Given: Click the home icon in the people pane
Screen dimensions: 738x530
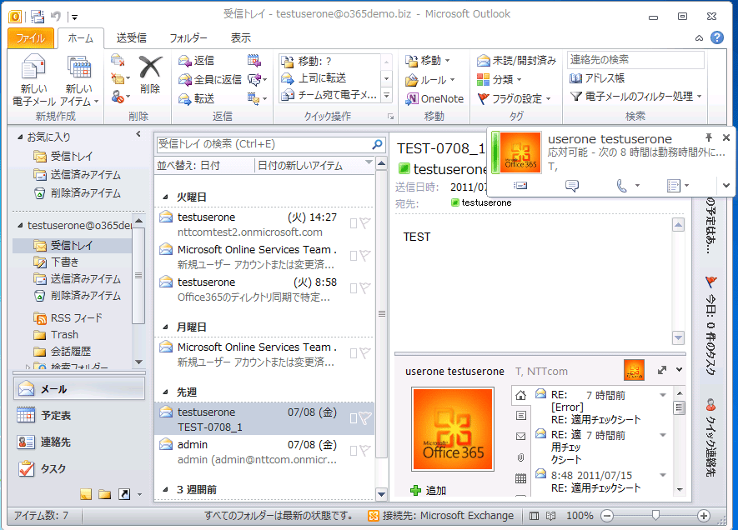Looking at the screenshot, I should tap(520, 396).
